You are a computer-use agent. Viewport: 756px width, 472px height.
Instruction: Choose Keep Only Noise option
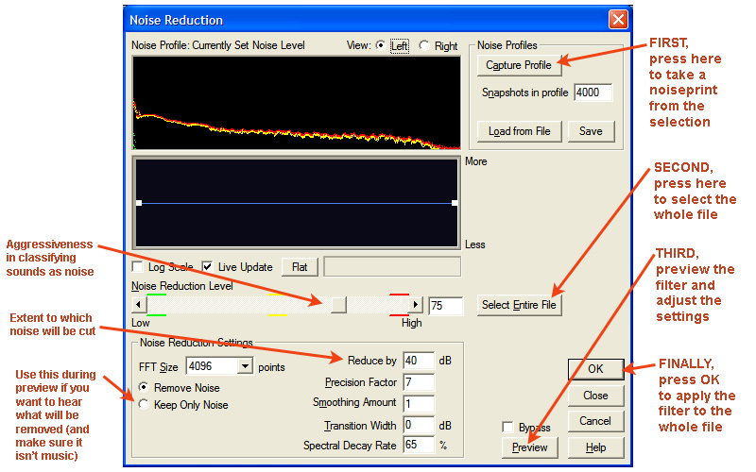(x=144, y=405)
